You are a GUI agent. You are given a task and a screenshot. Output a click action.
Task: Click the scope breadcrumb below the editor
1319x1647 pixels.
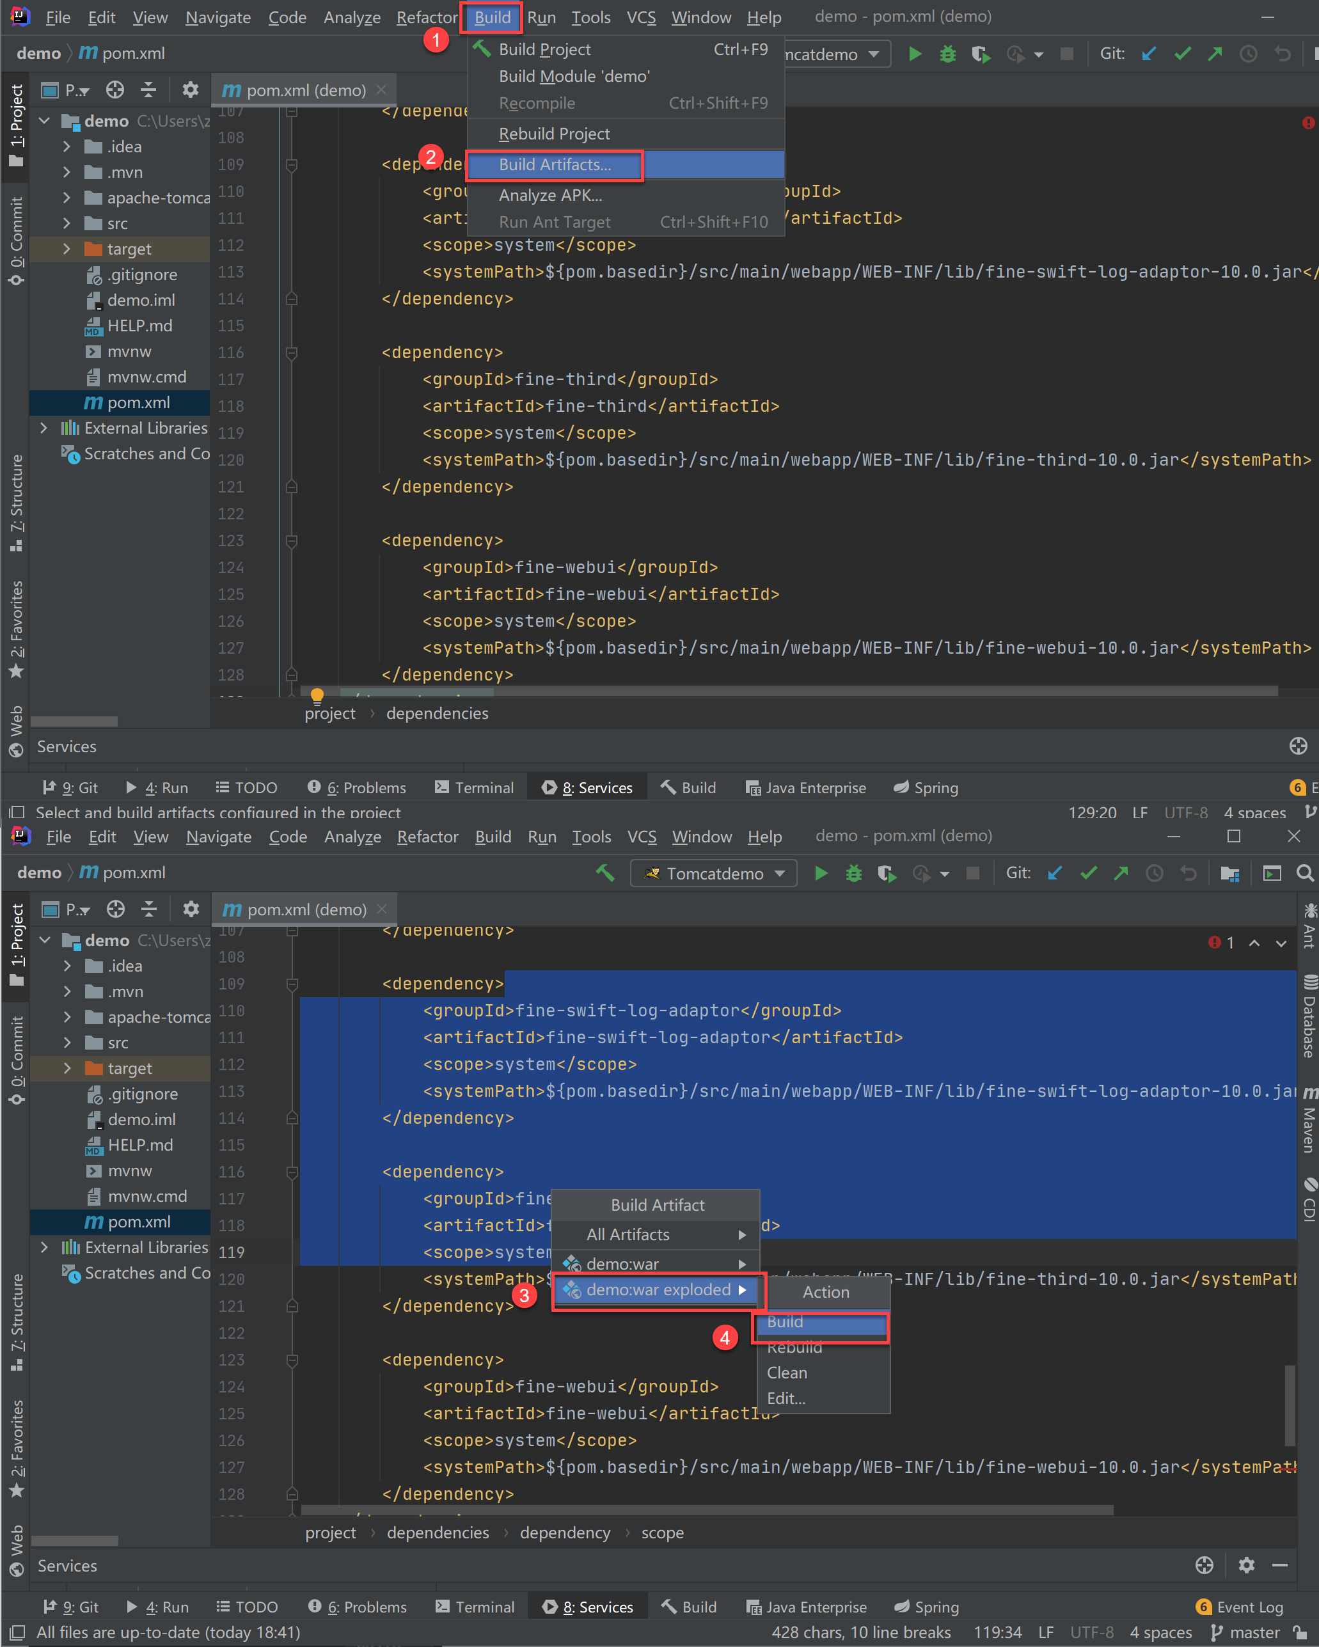(x=662, y=1533)
